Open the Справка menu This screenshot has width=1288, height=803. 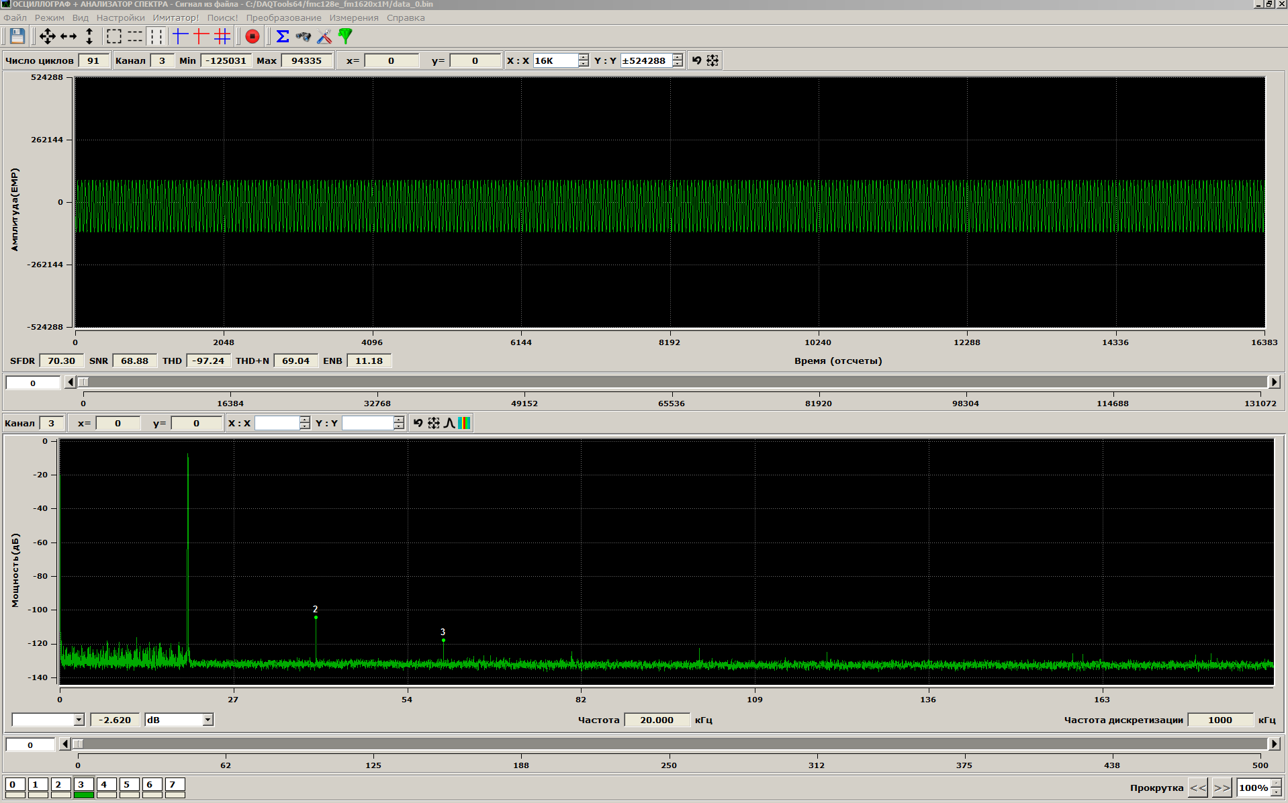(406, 18)
